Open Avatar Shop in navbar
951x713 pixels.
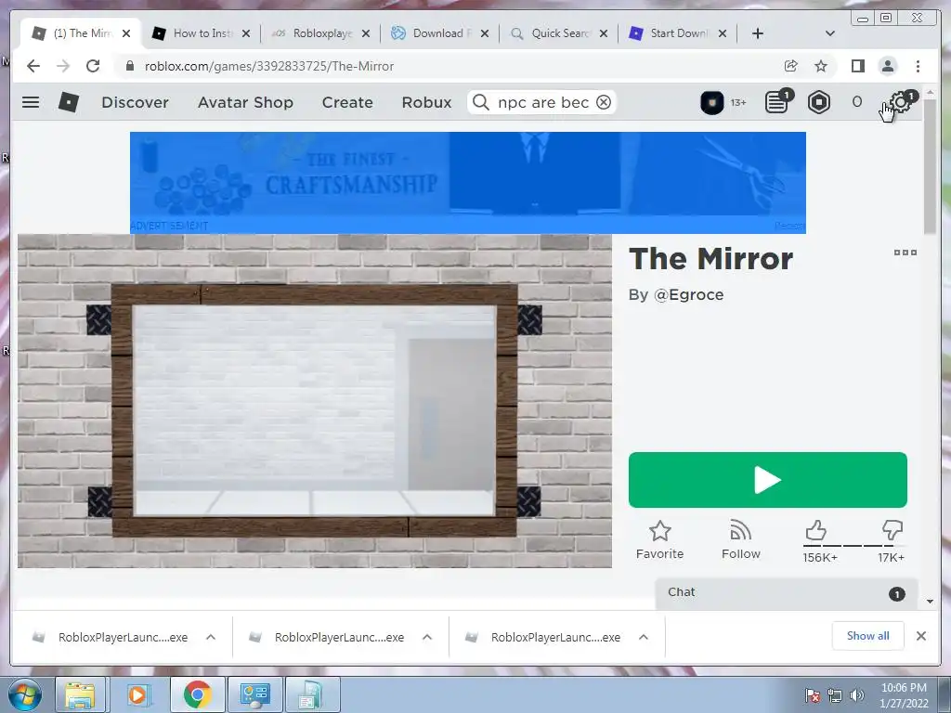(245, 102)
